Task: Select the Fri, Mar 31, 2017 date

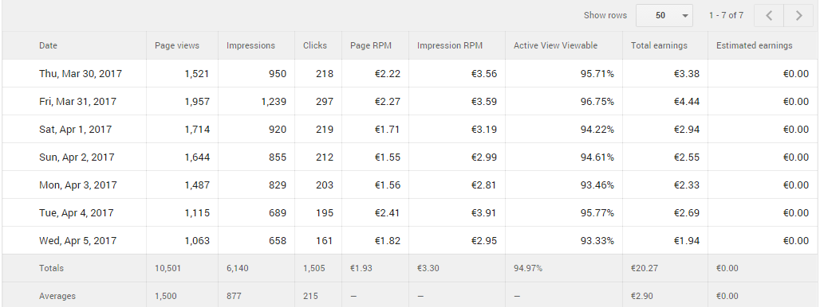Action: tap(77, 102)
